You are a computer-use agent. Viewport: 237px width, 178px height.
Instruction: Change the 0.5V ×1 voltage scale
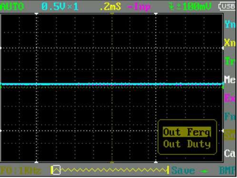tap(60, 7)
